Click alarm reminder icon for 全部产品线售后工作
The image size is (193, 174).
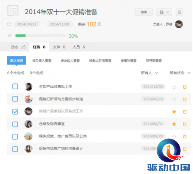[x=185, y=87]
